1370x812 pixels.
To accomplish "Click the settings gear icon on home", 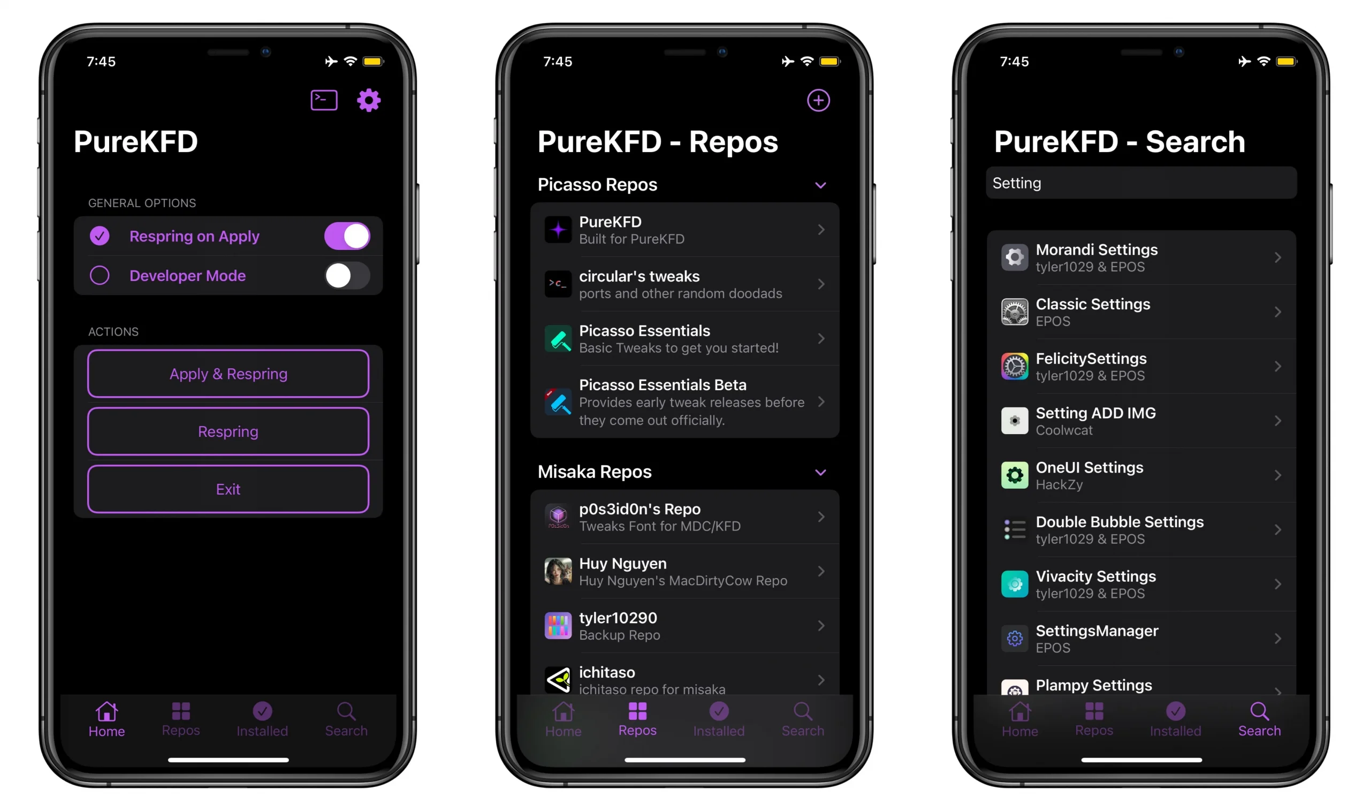I will click(x=368, y=101).
